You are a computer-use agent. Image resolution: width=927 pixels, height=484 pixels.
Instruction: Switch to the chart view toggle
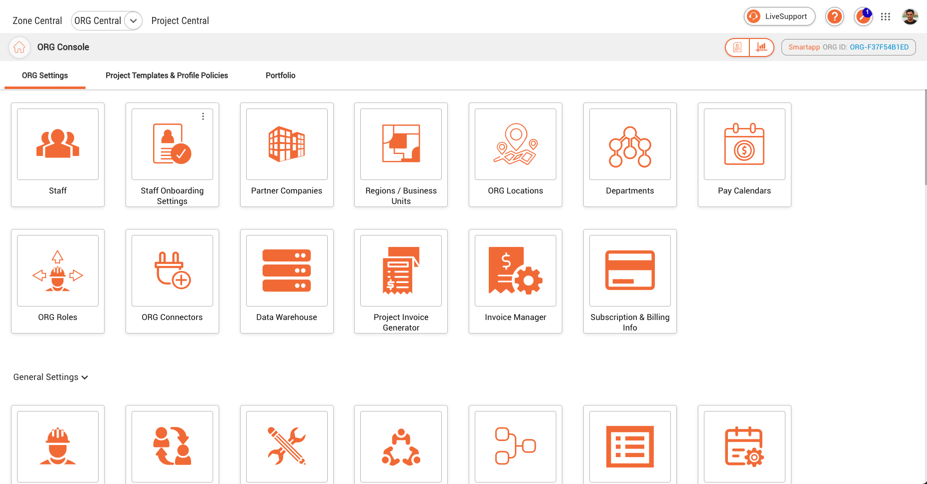point(761,47)
